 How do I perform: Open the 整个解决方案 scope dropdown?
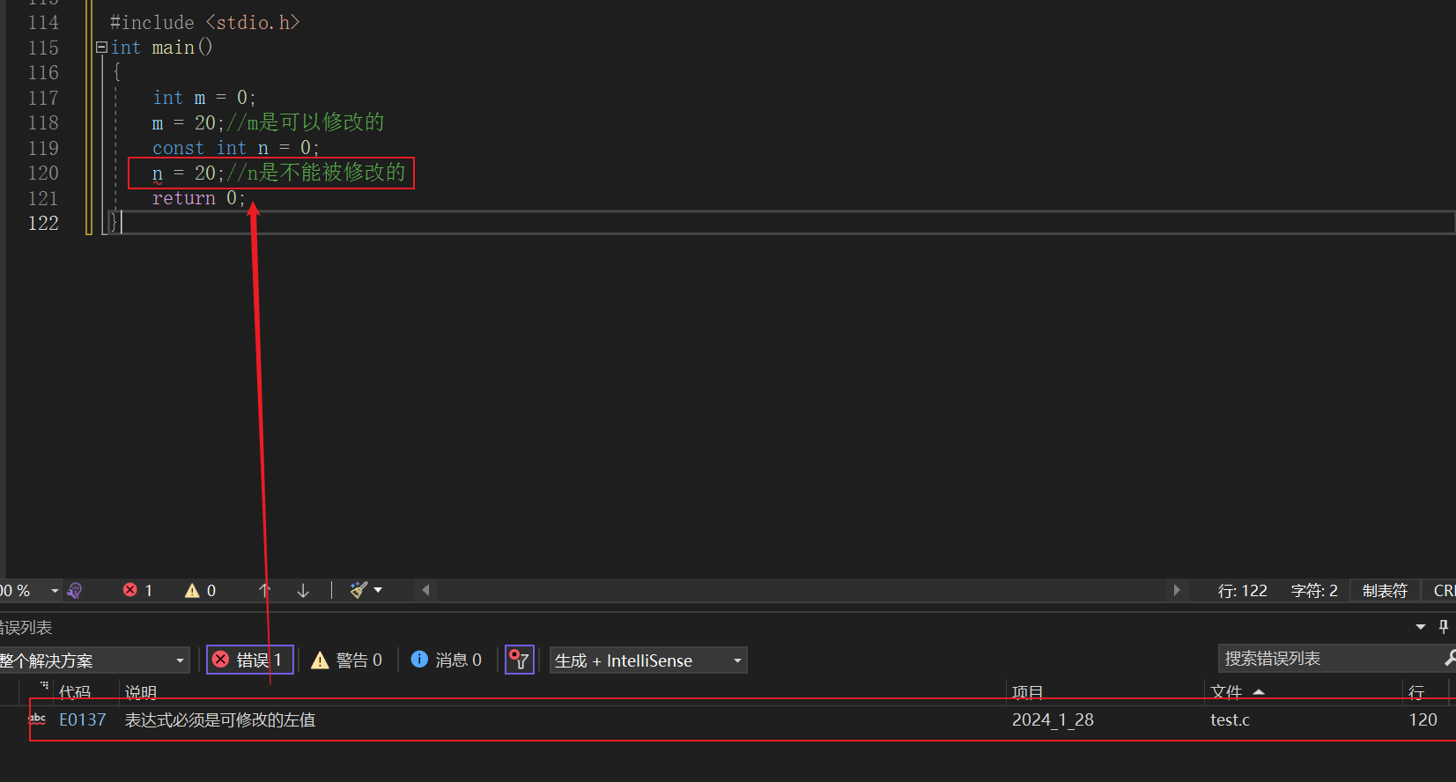pyautogui.click(x=94, y=660)
